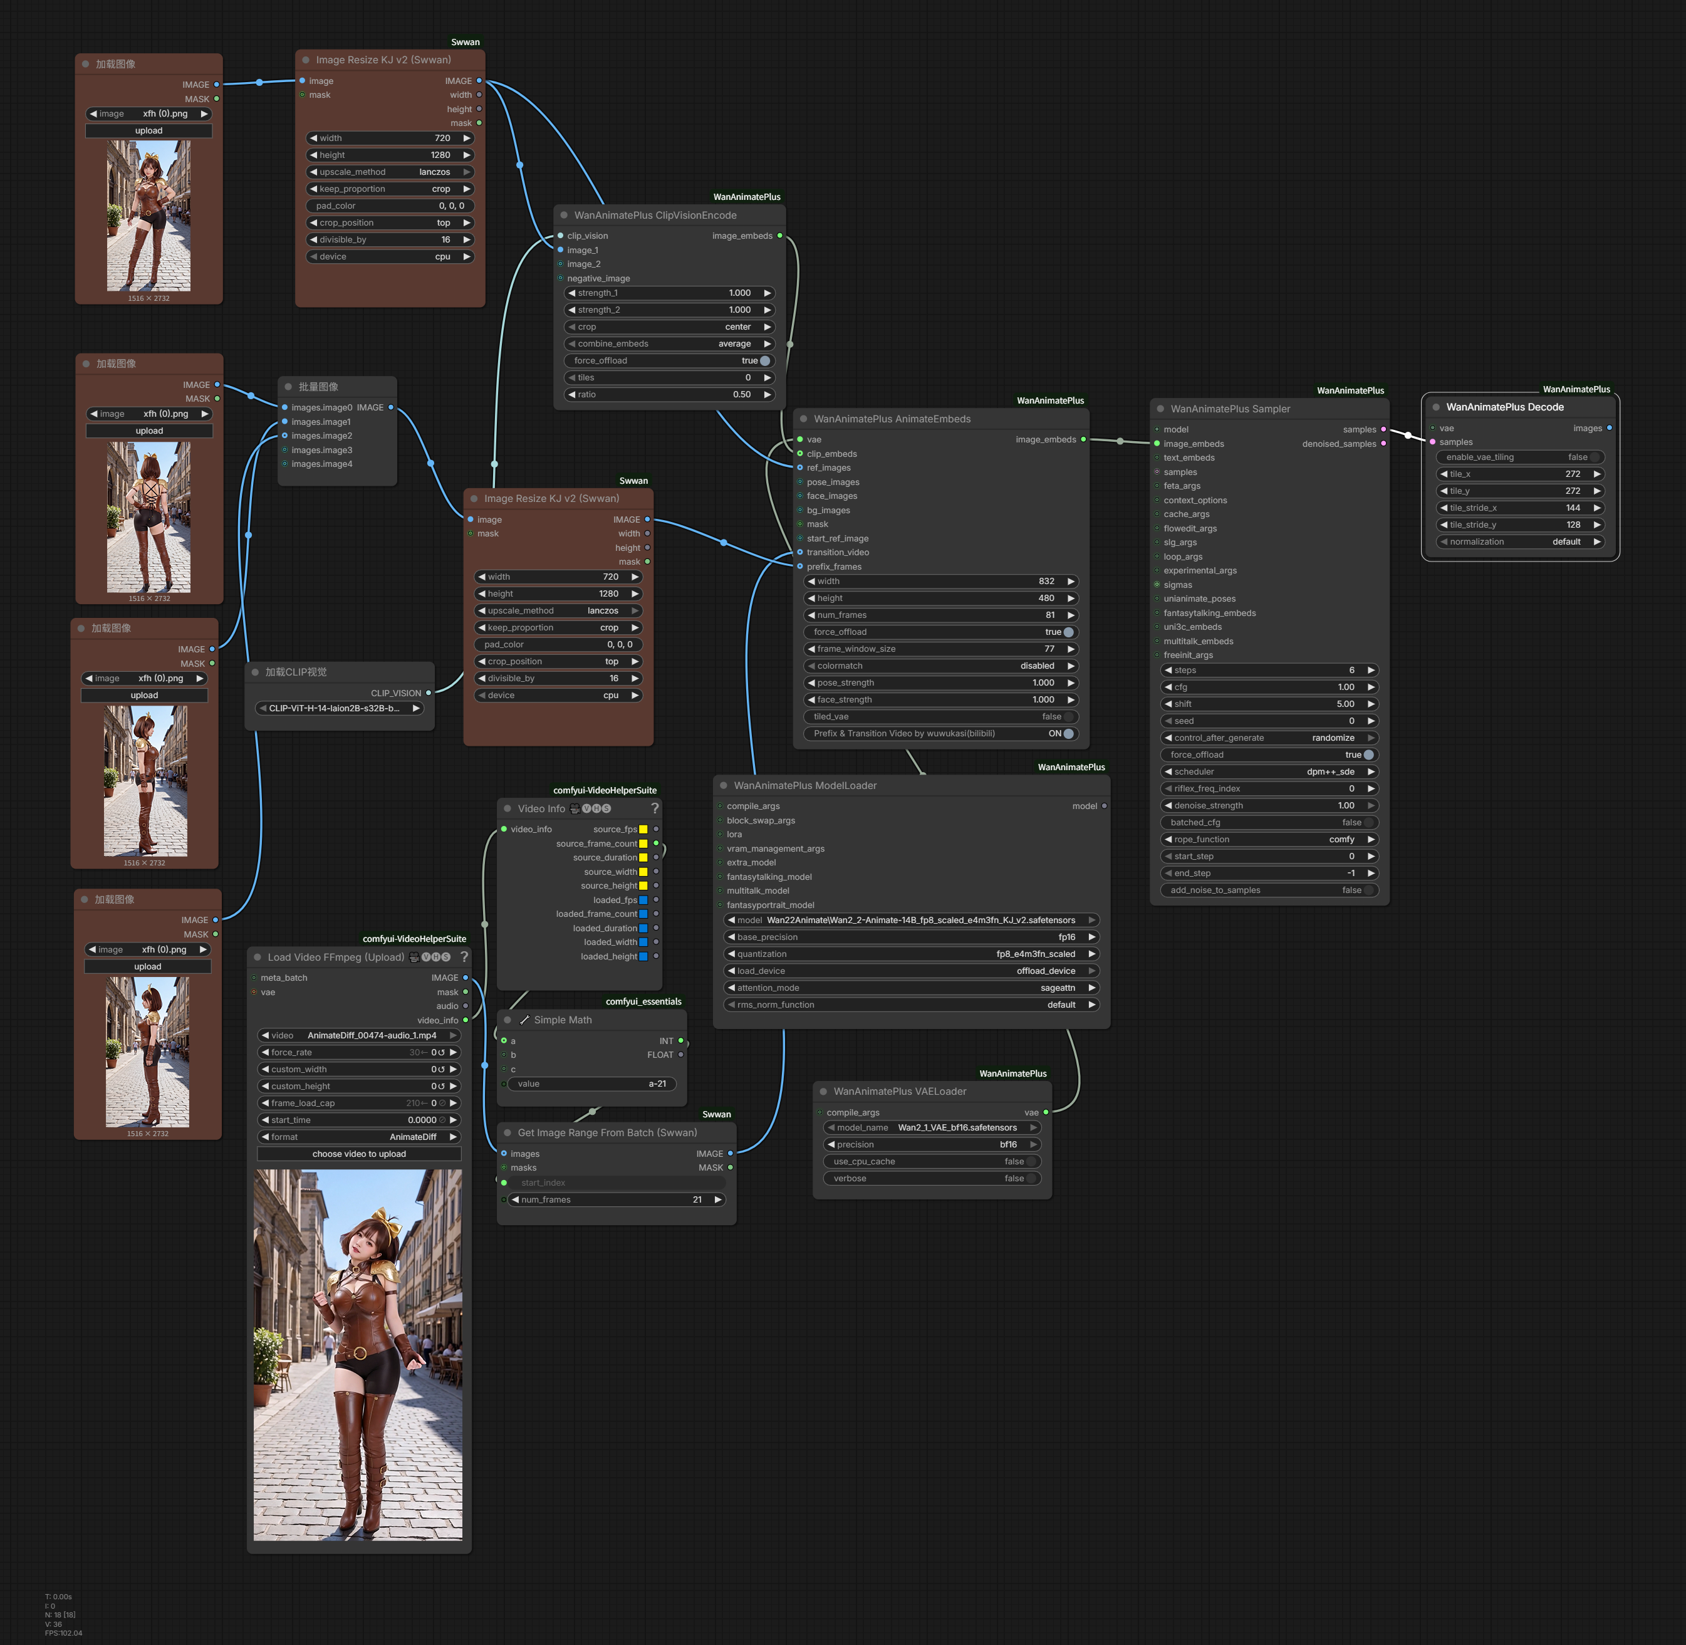Click the right arrow to increase strength_1
The image size is (1686, 1645).
[767, 293]
